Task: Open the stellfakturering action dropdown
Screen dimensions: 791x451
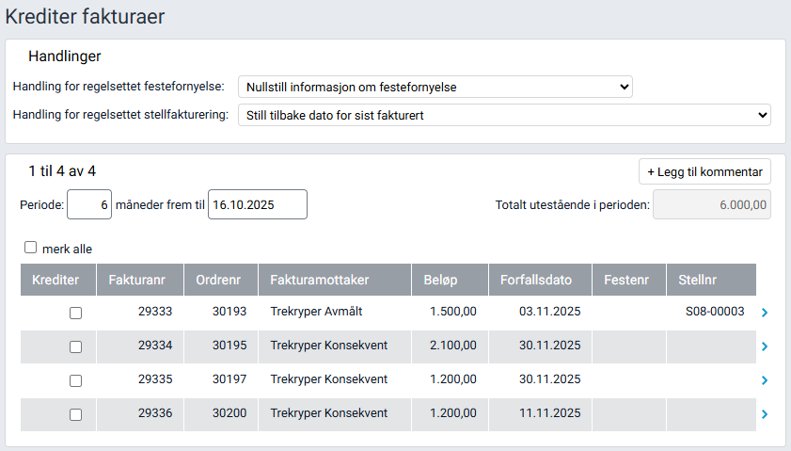Action: [x=504, y=115]
